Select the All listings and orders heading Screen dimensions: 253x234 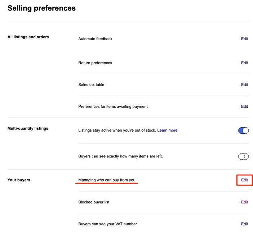coord(28,37)
